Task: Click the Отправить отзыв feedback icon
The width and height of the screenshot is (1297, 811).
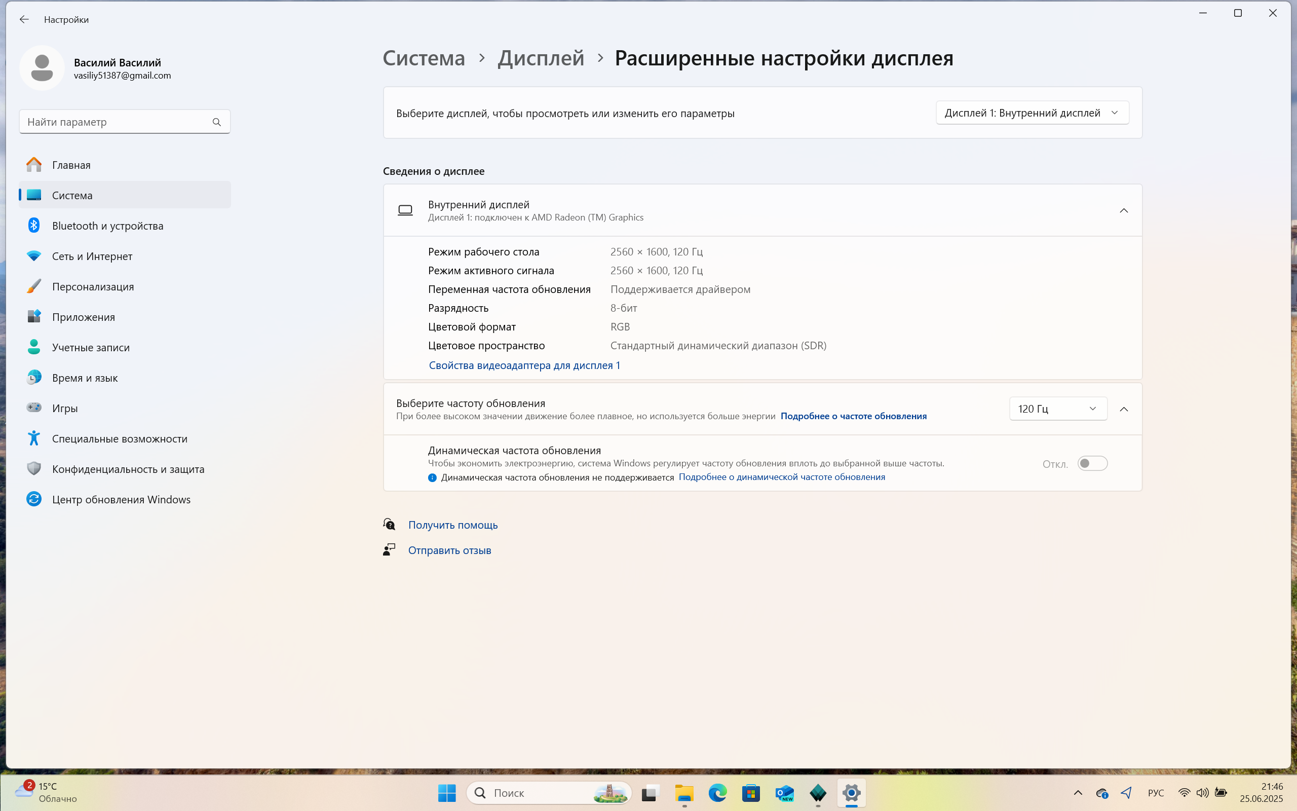Action: pos(389,549)
